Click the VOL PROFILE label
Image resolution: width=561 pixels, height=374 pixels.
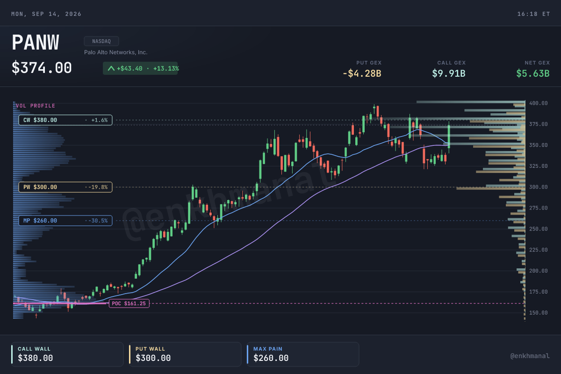(36, 106)
